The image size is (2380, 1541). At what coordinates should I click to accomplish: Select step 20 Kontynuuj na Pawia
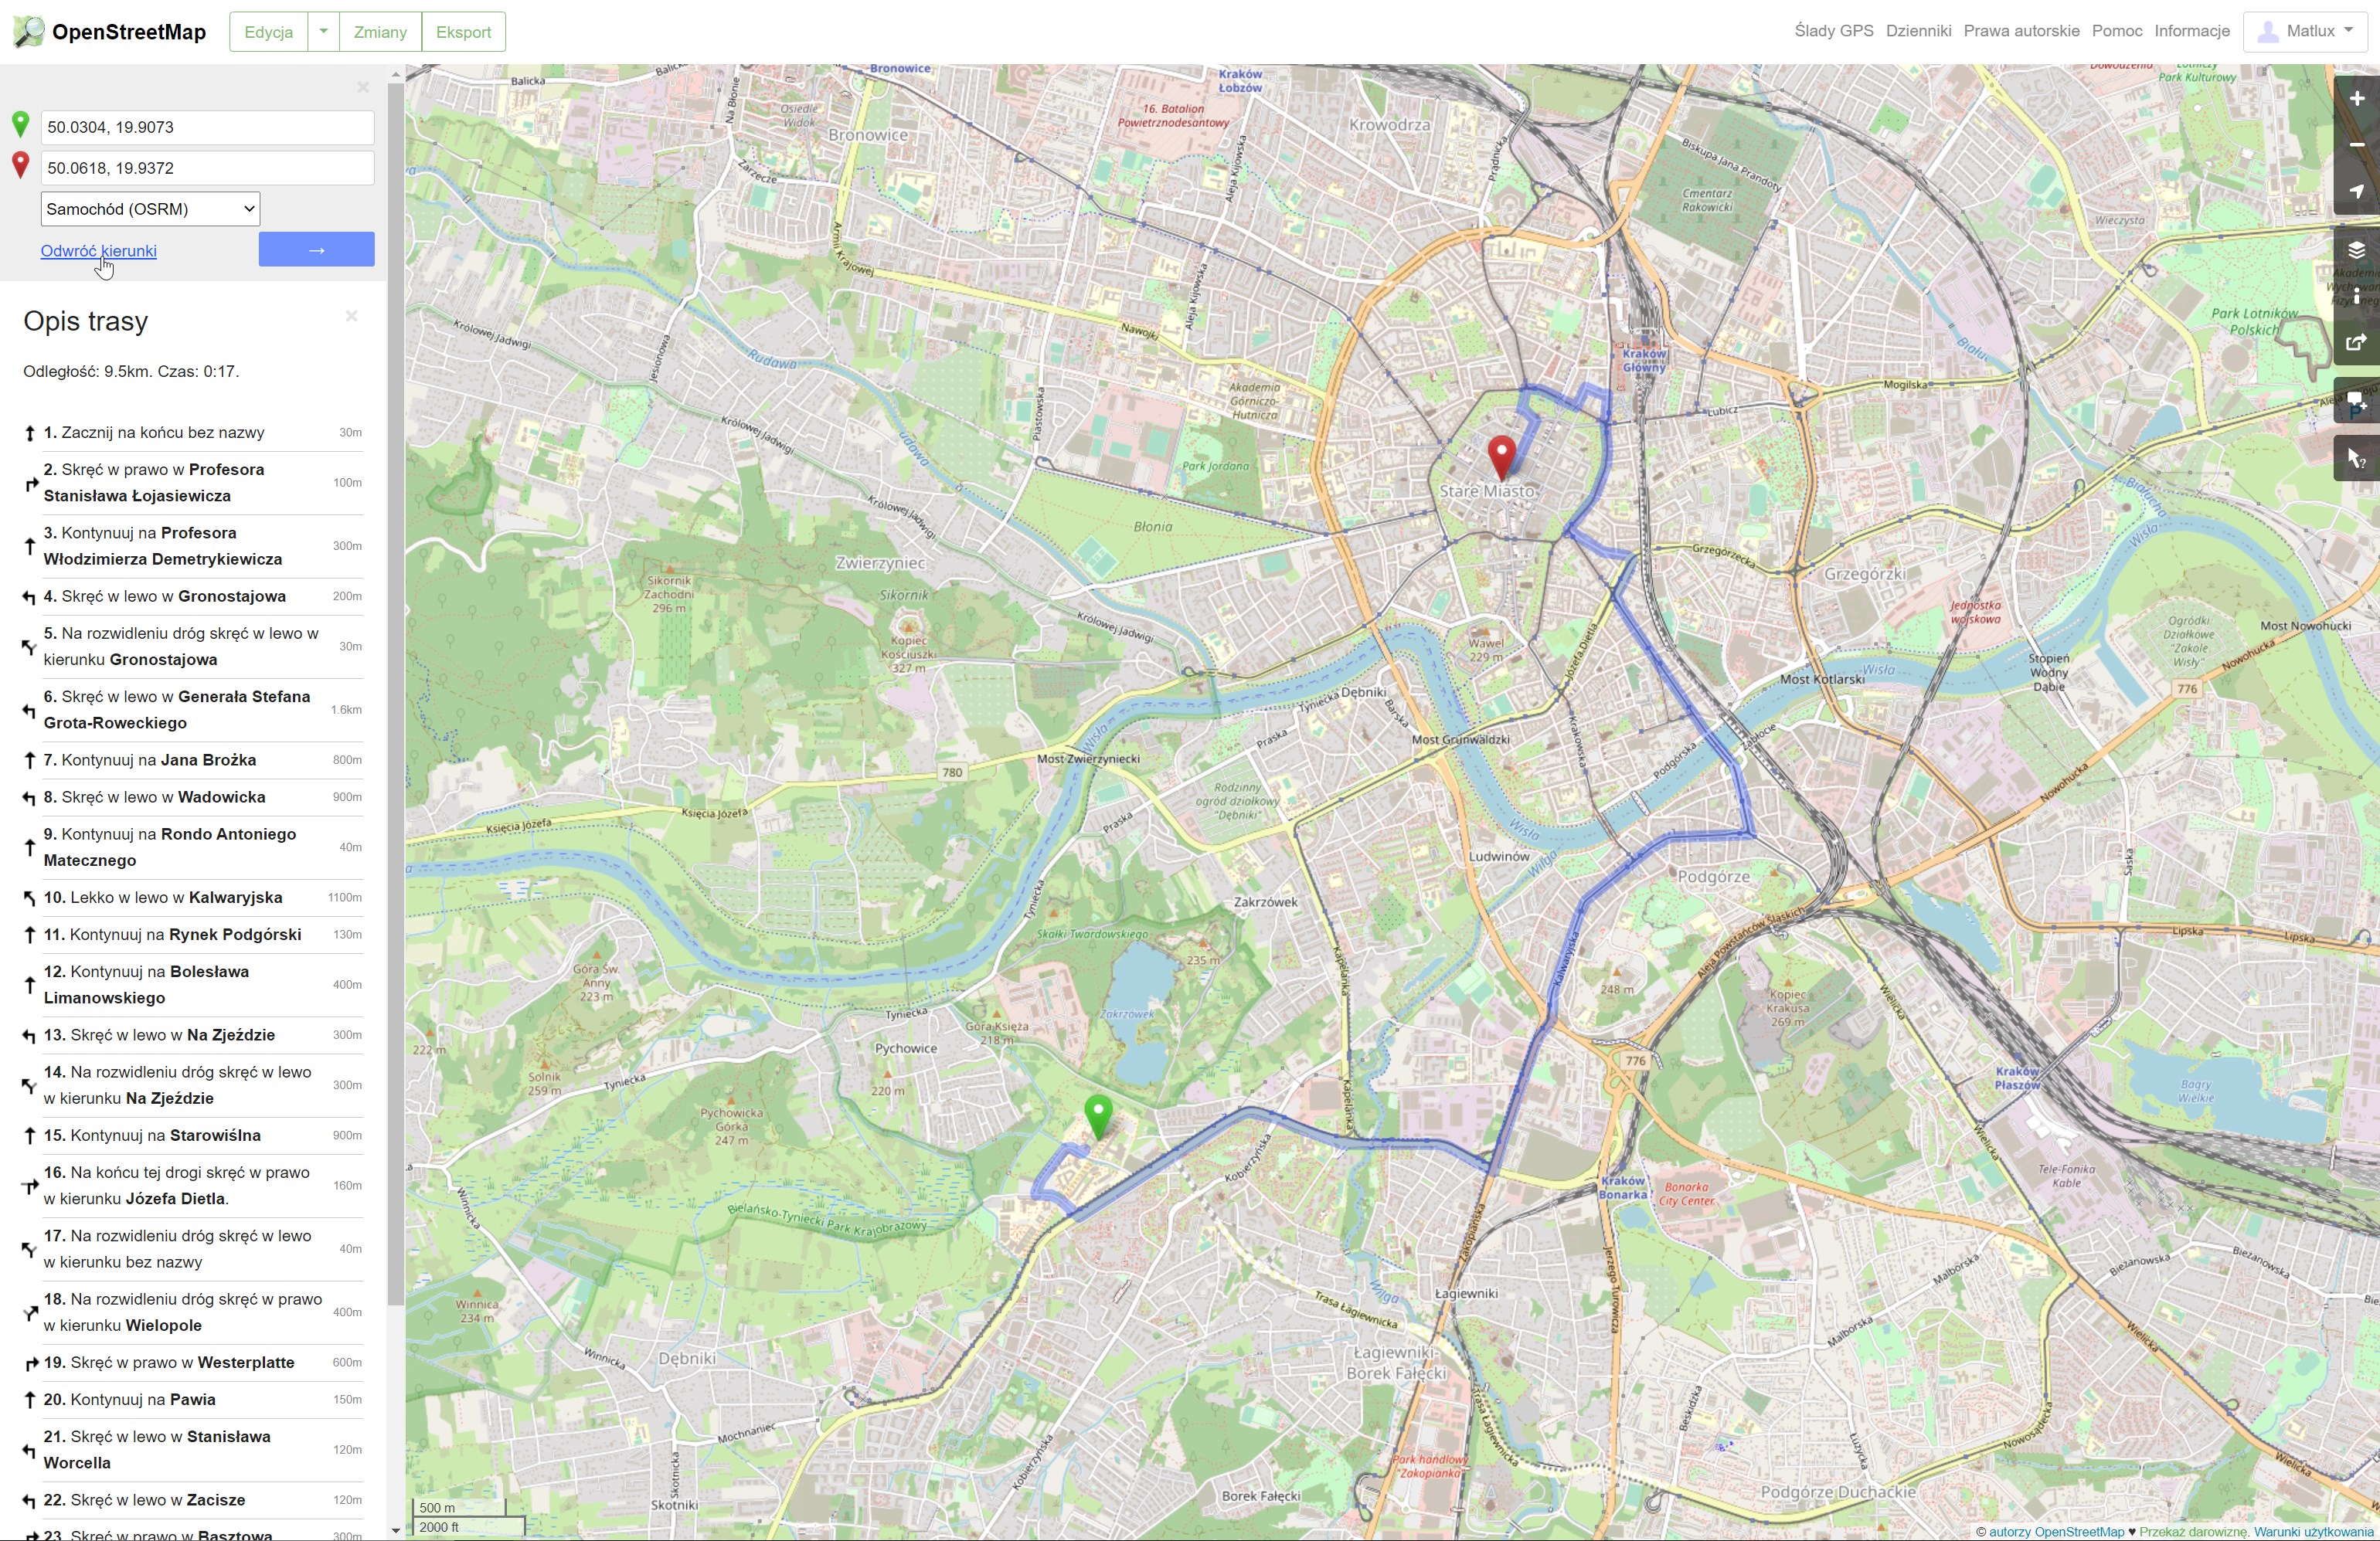coord(192,1400)
